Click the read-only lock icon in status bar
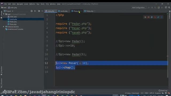The image size is (171, 96). coord(163,93)
